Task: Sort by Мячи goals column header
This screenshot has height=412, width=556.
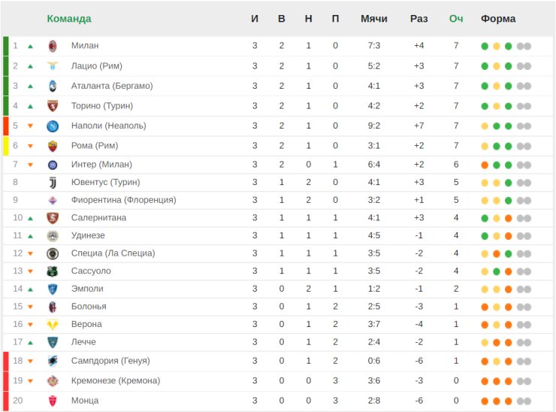Action: pyautogui.click(x=373, y=19)
